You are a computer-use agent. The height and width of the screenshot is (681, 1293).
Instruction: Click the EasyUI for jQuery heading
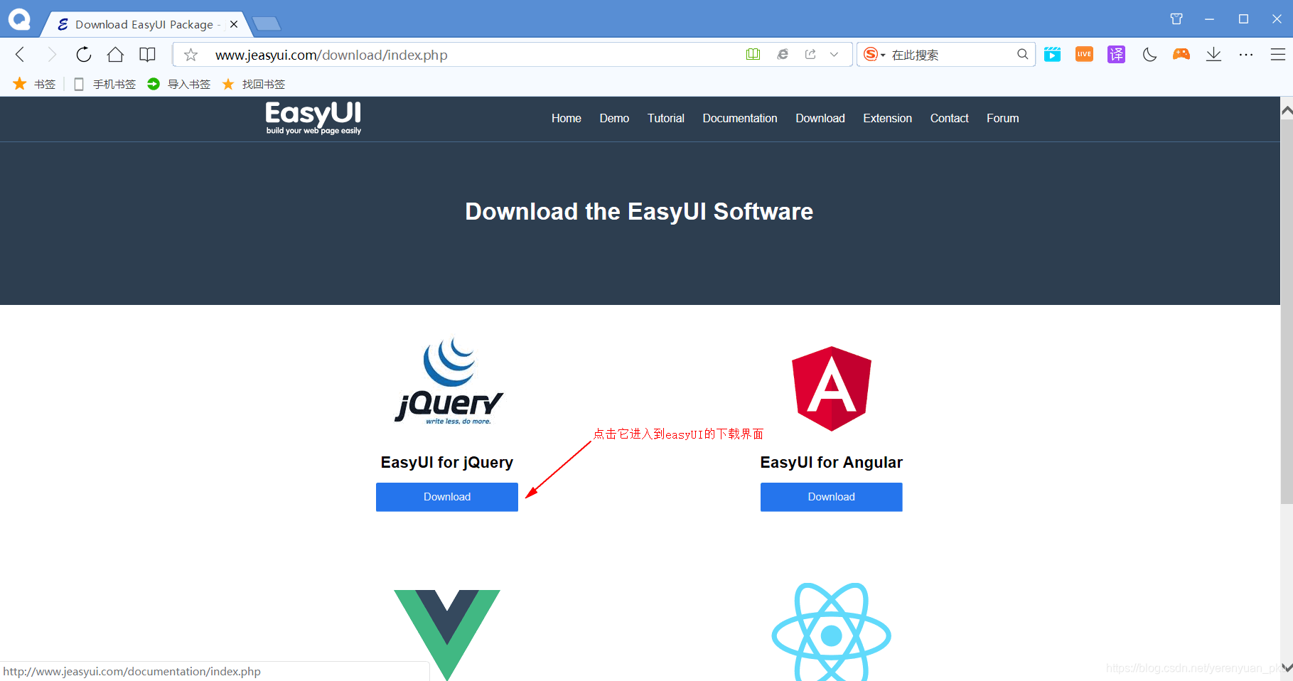click(447, 462)
